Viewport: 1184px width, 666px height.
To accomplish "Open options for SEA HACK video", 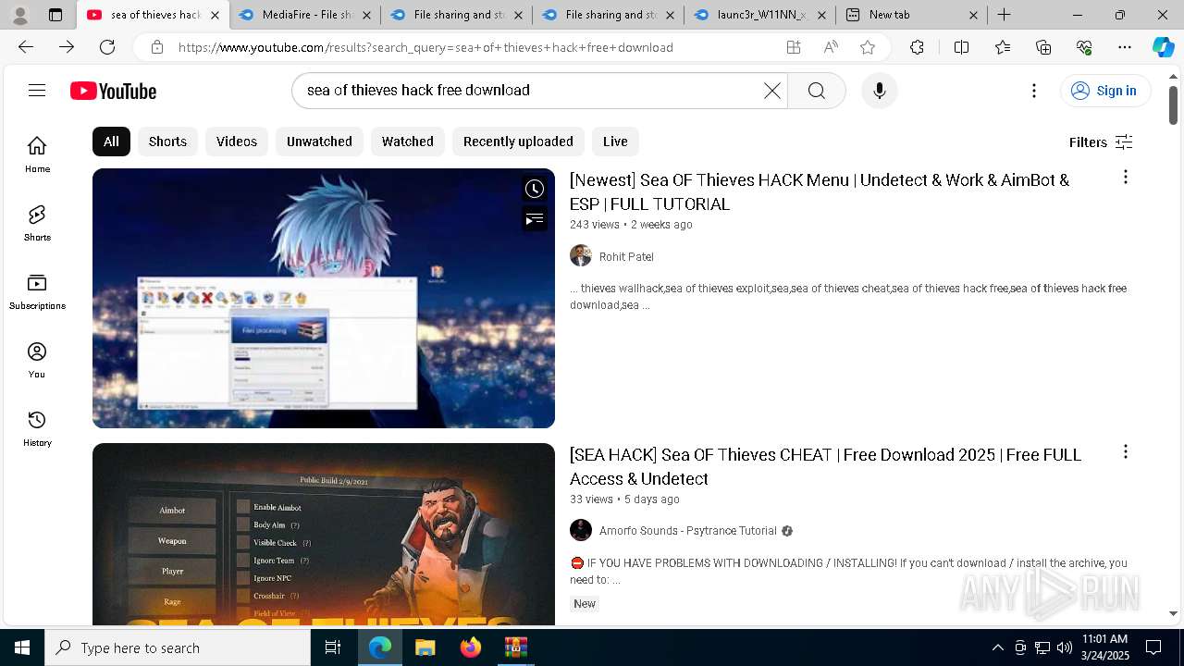I will 1125,451.
